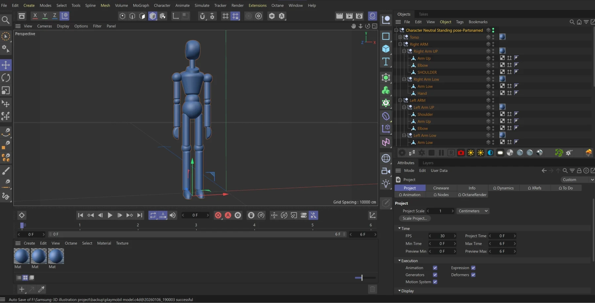This screenshot has width=595, height=303.
Task: Switch to the Cineware tab
Action: (441, 188)
